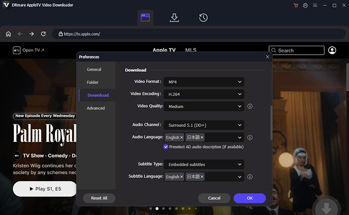
Task: Remove 日本語 tag from Subtitle Language
Action: point(202,177)
